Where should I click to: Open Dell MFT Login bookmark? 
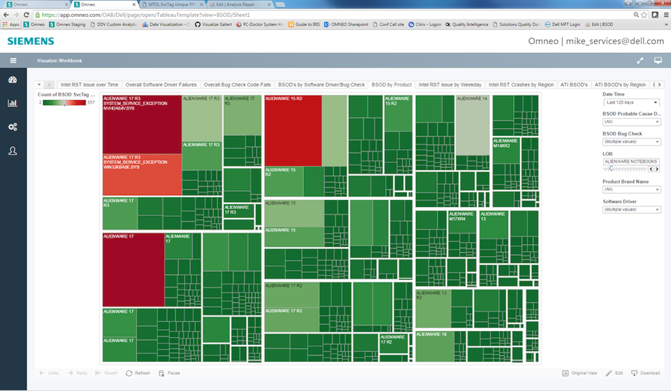coord(562,24)
